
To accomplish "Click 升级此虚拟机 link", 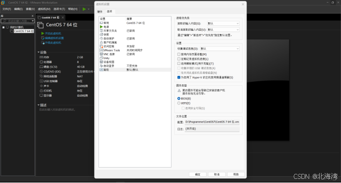I will [x=53, y=43].
